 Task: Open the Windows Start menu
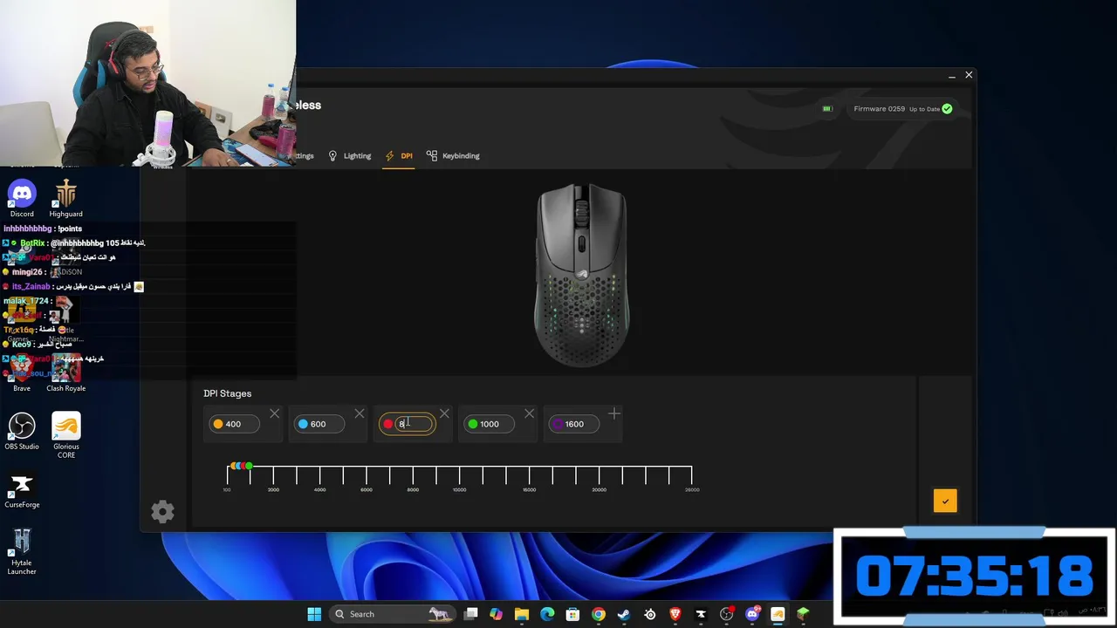tap(314, 614)
